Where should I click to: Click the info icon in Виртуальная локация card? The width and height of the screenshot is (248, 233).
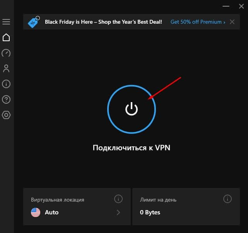118,199
